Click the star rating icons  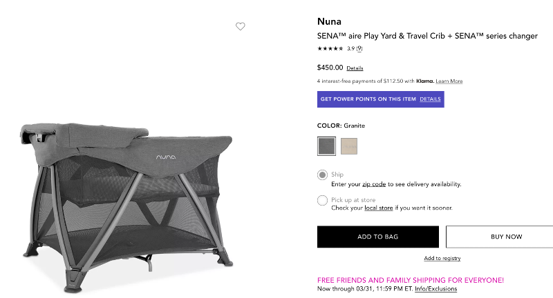pyautogui.click(x=330, y=48)
